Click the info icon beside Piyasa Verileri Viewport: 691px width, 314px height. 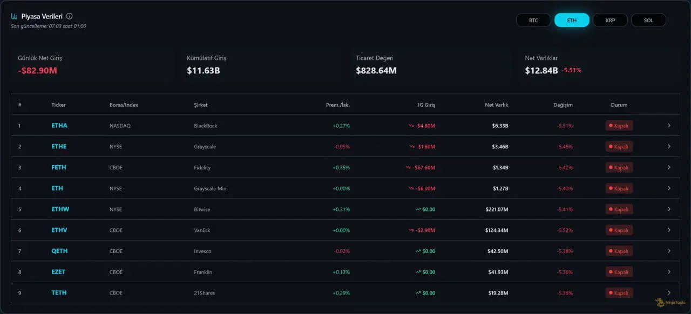coord(69,16)
